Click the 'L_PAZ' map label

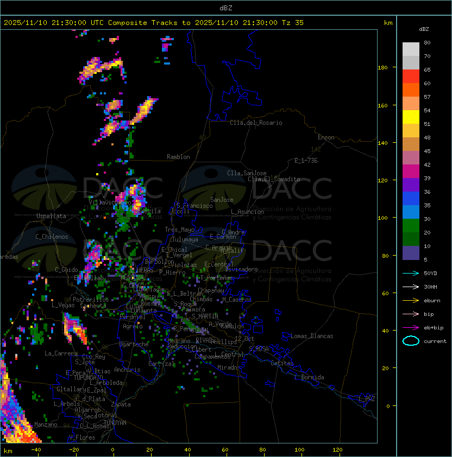pos(367,399)
